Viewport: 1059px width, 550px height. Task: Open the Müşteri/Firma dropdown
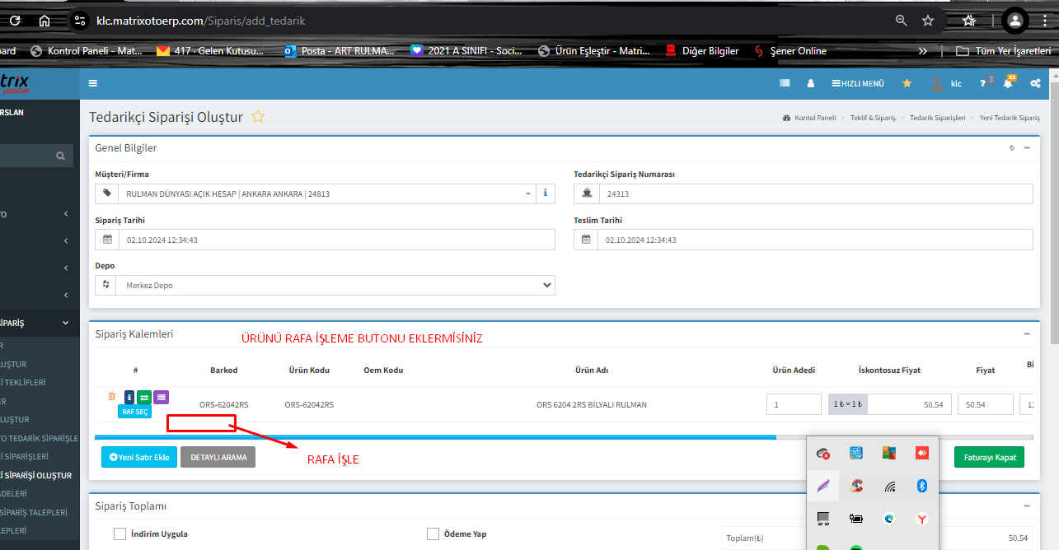[326, 193]
